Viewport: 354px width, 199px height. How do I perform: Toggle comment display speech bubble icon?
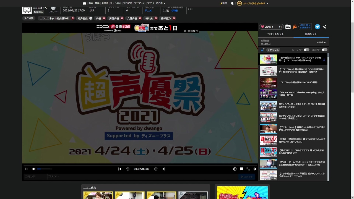241,169
